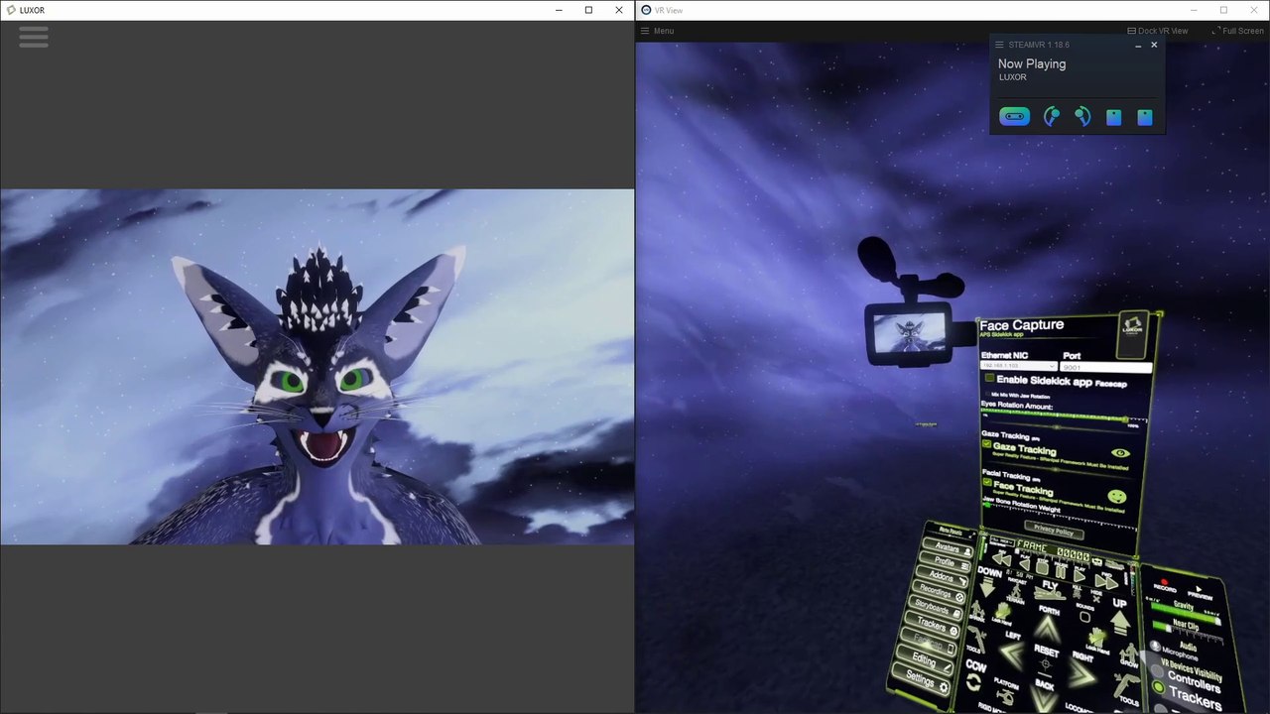Open the Avatars menu panel
Screen dimensions: 1270x714
(x=948, y=547)
